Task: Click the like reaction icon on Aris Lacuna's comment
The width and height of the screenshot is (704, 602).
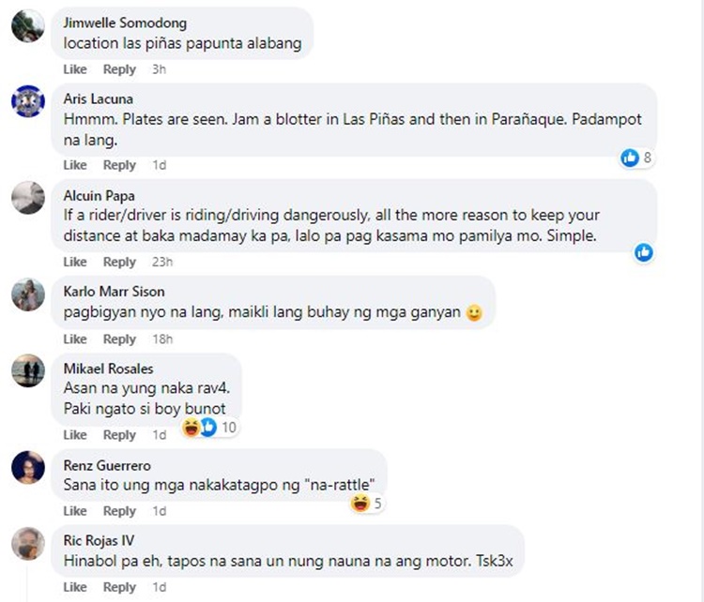Action: (630, 158)
